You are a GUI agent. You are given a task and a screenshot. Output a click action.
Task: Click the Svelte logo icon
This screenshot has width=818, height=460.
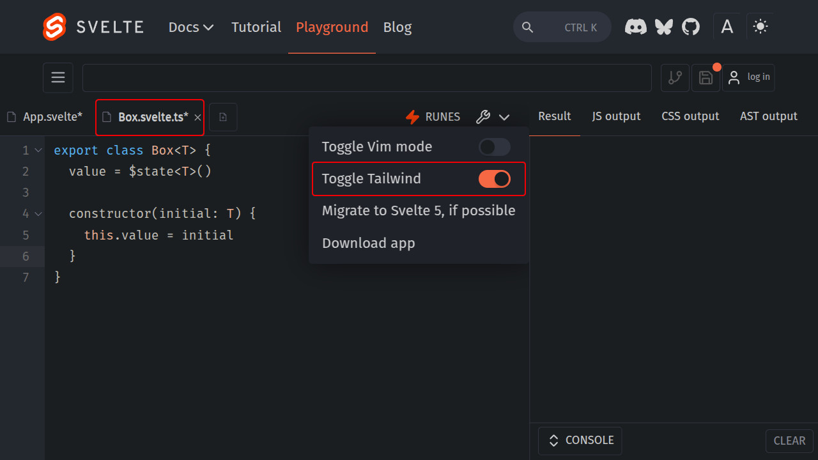click(x=54, y=27)
